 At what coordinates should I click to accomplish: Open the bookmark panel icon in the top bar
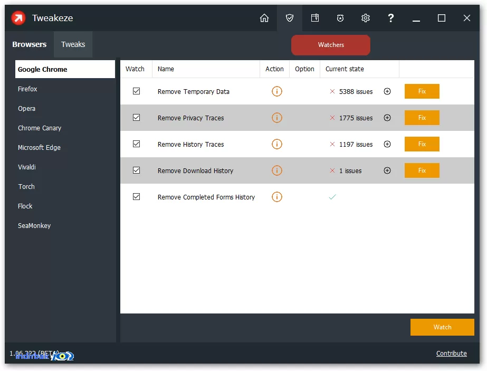tap(315, 18)
